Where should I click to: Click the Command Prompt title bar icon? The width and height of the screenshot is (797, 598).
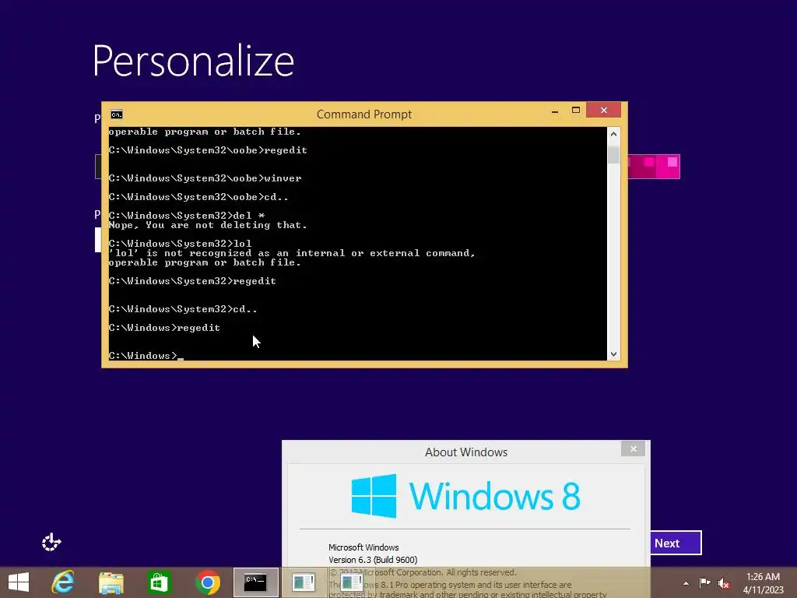coord(117,114)
